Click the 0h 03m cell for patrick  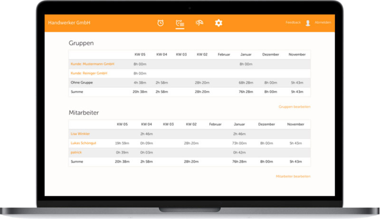pyautogui.click(x=146, y=152)
